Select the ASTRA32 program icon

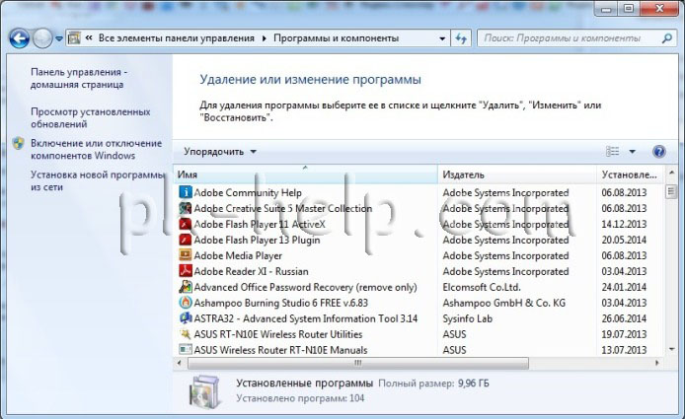pyautogui.click(x=186, y=318)
